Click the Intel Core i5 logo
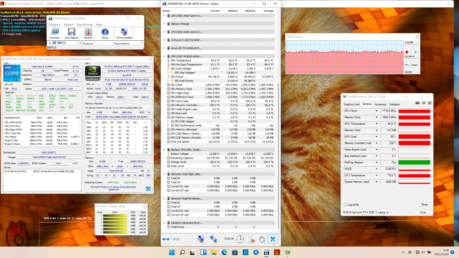This screenshot has width=459, height=258. point(12,73)
